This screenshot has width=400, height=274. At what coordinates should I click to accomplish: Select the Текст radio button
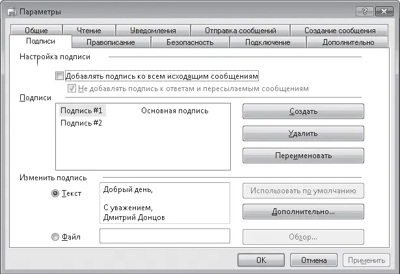[x=55, y=193]
